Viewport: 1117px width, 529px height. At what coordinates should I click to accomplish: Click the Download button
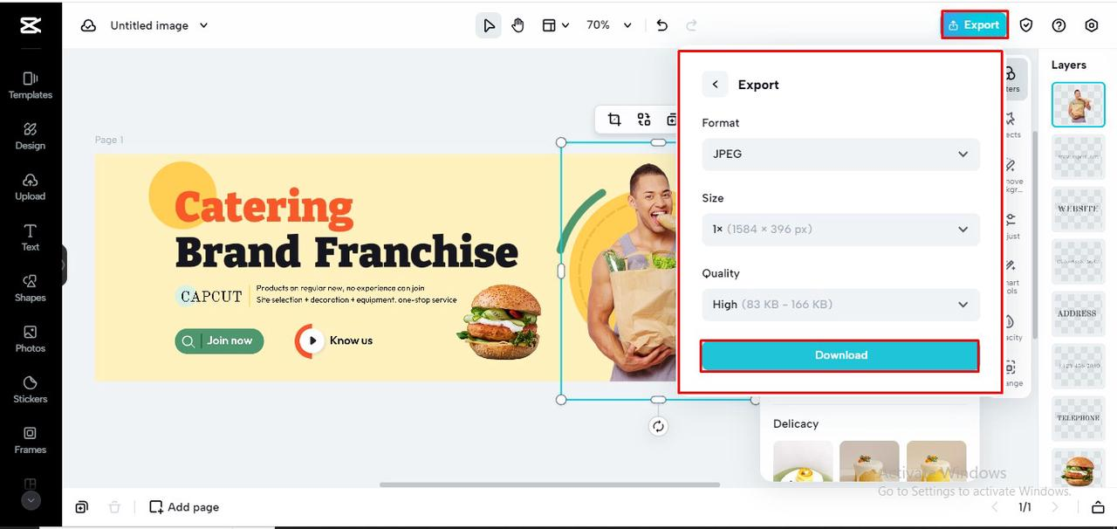[840, 355]
